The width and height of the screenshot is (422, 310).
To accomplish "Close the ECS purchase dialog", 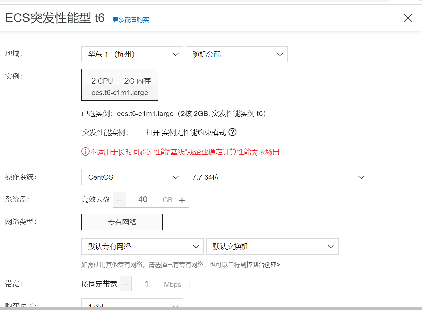I will pyautogui.click(x=408, y=18).
